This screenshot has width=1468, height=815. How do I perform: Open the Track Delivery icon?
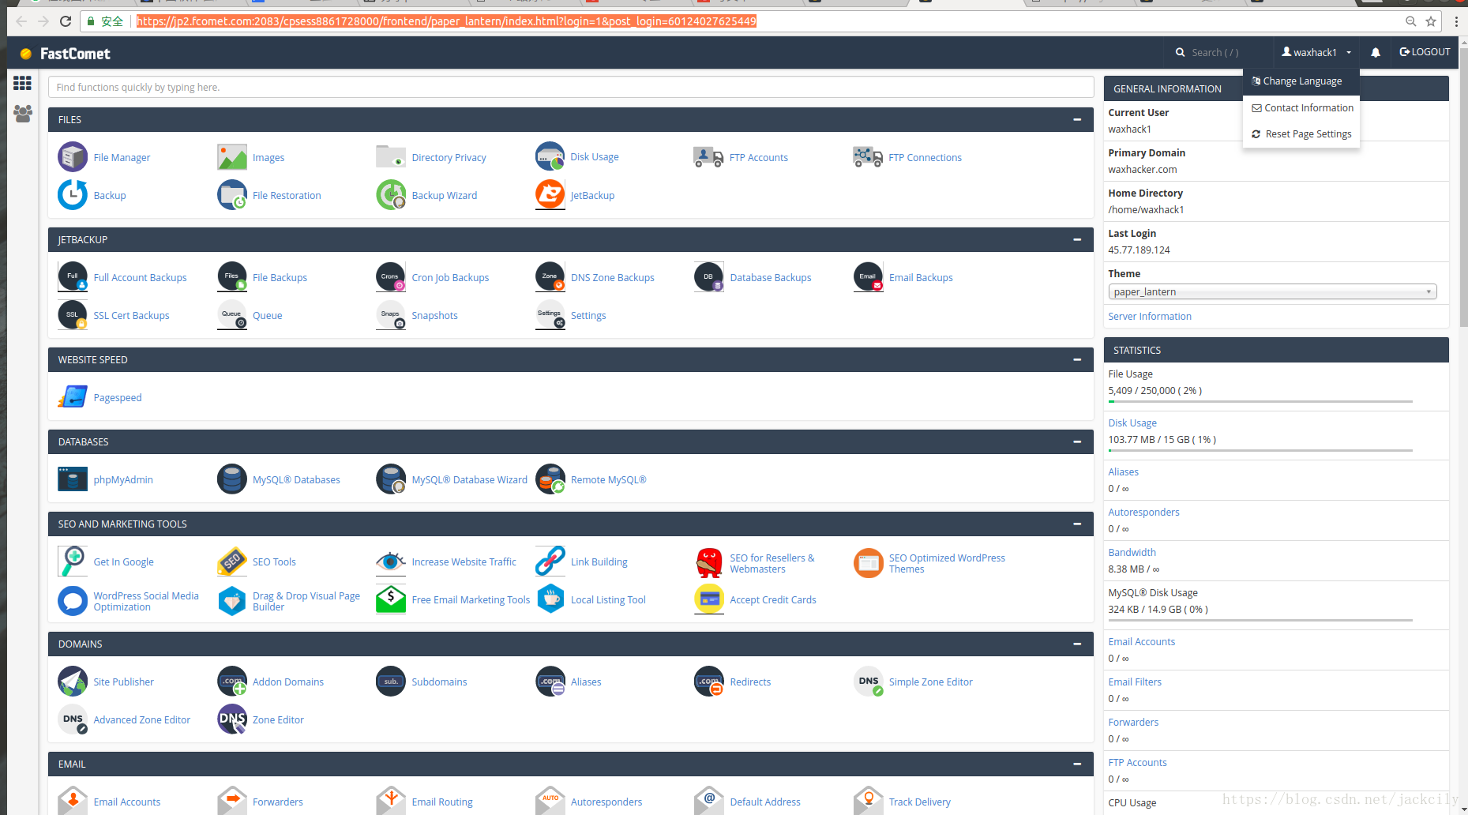[x=868, y=800]
